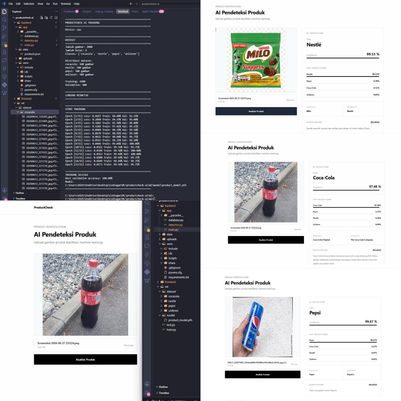Refresh the Explorer for productcheck-ai
Image resolution: width=401 pixels, height=401 pixels.
click(51, 18)
